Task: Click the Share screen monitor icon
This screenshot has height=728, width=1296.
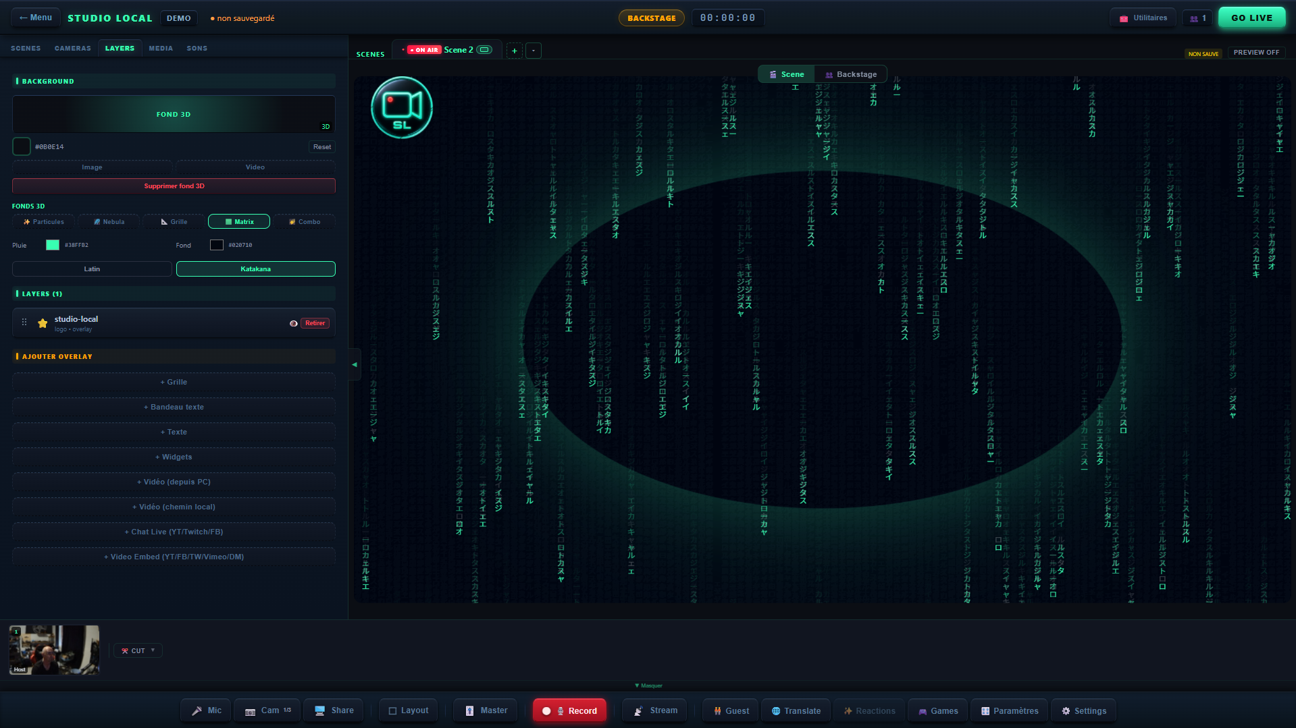Action: [x=319, y=710]
